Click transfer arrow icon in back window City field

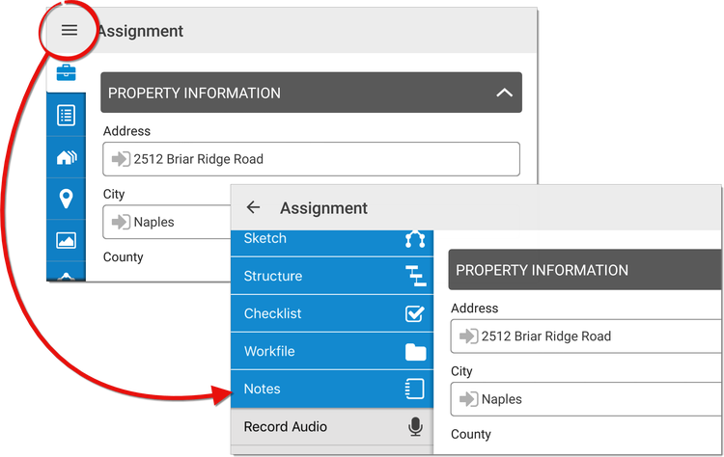pos(121,222)
